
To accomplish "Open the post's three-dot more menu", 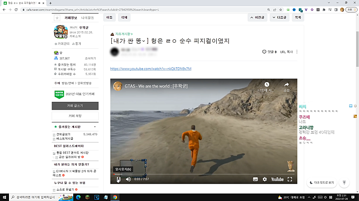I will (297, 52).
